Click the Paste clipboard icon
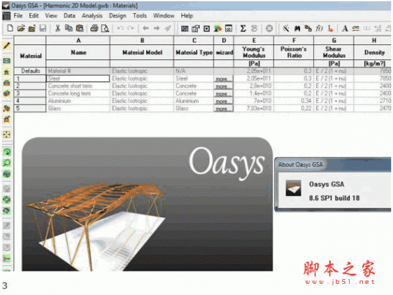This screenshot has width=393, height=295. point(80,28)
